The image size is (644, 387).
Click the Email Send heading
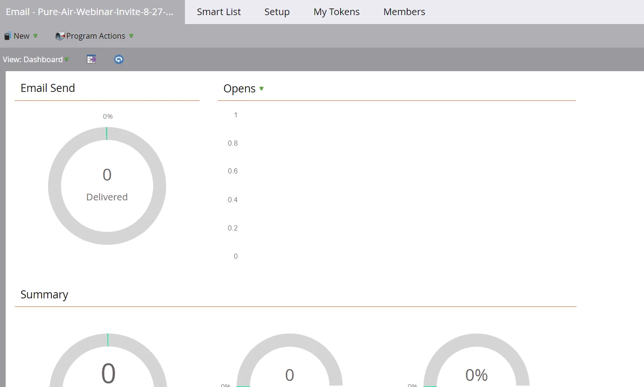coord(48,88)
